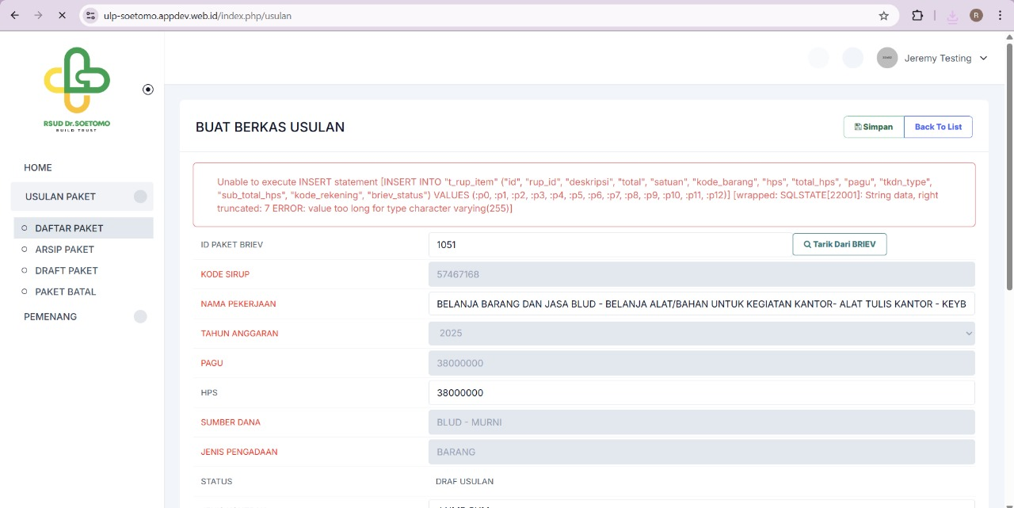
Task: Expand the Usulan Paket menu section
Action: point(82,197)
